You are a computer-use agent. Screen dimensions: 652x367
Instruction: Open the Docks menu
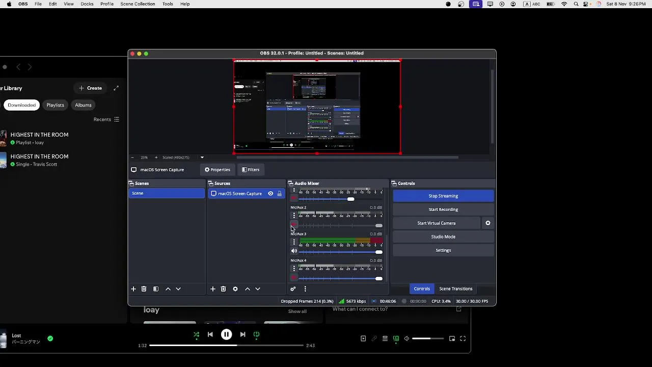[87, 4]
